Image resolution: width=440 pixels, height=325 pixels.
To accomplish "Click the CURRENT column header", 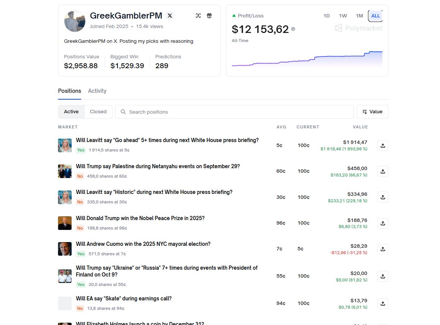I will [x=308, y=127].
